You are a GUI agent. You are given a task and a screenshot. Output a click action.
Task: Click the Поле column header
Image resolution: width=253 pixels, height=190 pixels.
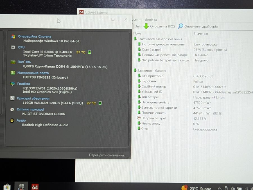137,33
